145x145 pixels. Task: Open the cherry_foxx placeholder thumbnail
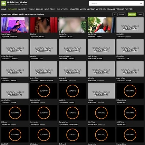[x=44, y=69]
